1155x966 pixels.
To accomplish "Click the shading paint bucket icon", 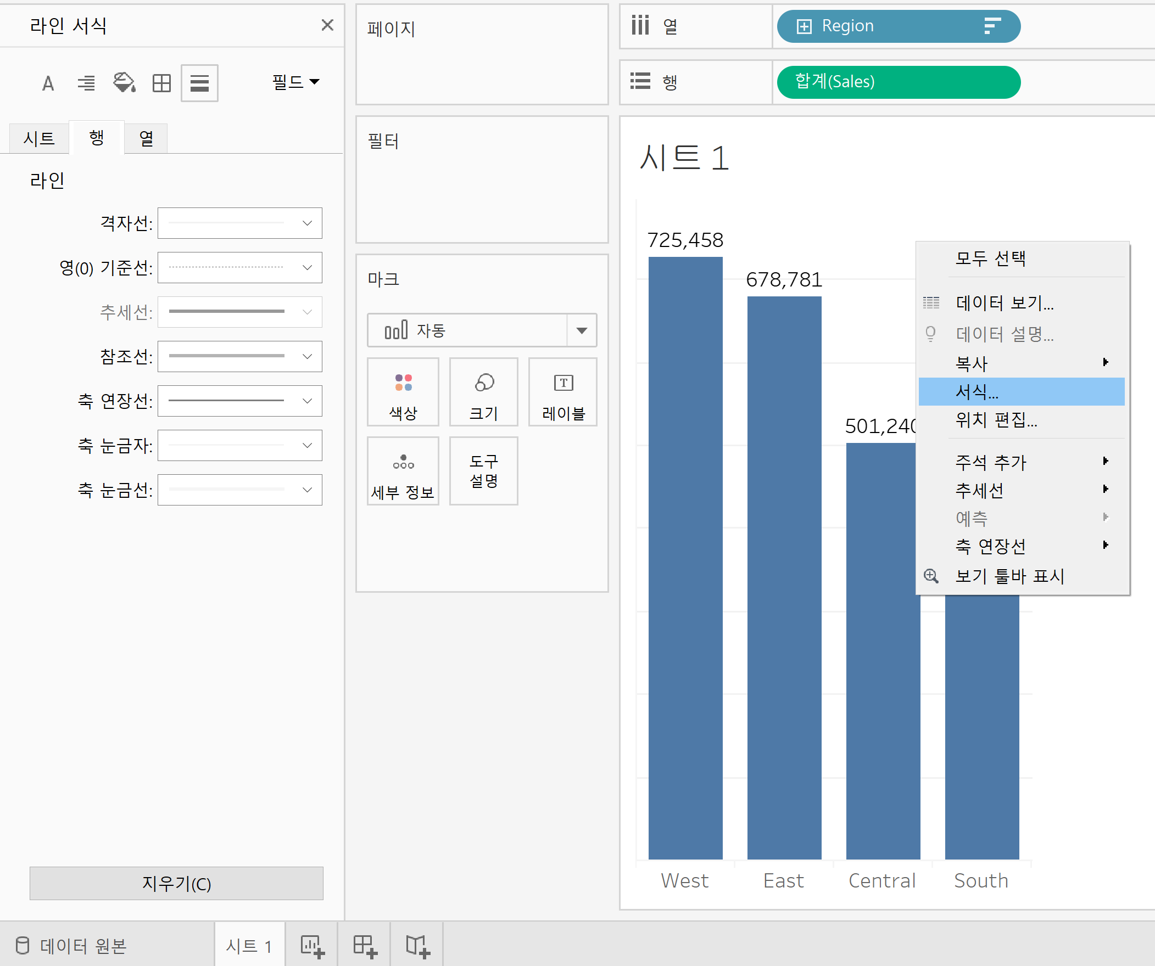I will coord(124,83).
